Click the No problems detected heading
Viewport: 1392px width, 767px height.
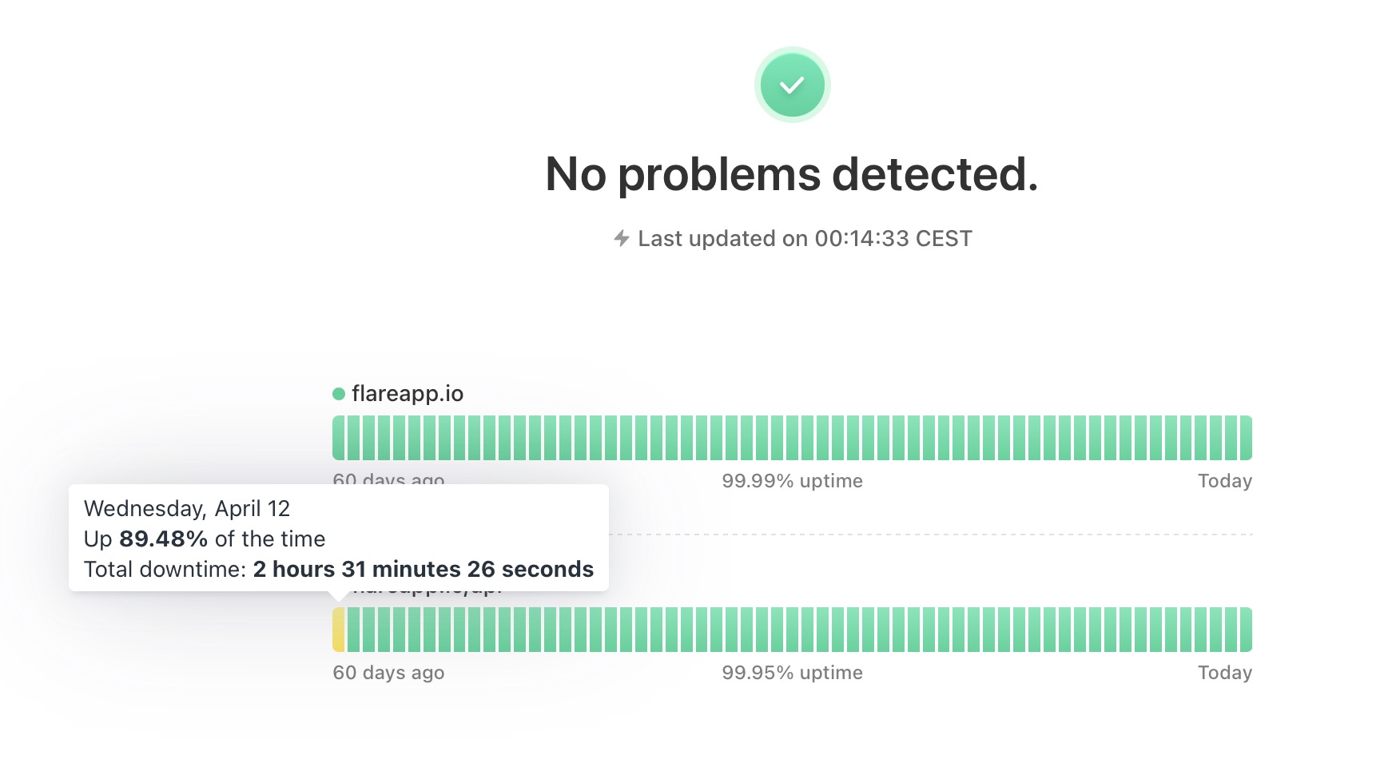click(x=792, y=174)
